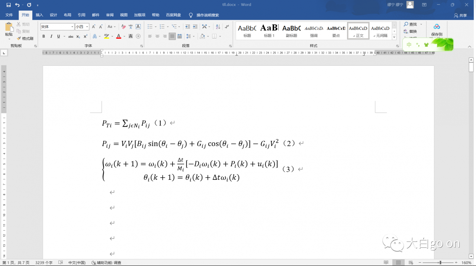Switch to the Insert (插入) tab
The height and width of the screenshot is (266, 476).
39,15
